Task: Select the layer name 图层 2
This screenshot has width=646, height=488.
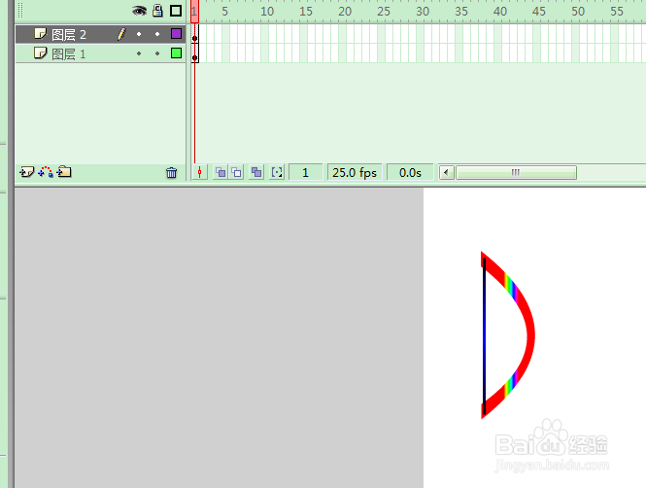Action: click(69, 35)
